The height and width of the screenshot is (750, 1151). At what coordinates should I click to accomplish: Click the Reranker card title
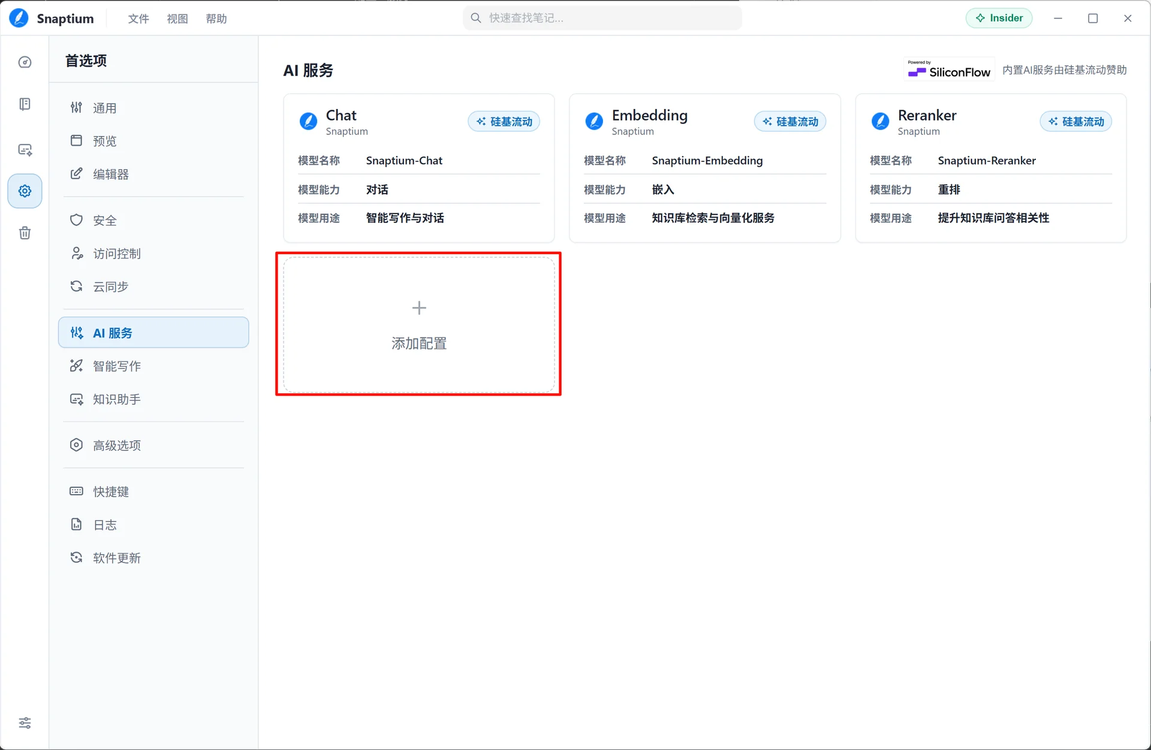point(927,115)
